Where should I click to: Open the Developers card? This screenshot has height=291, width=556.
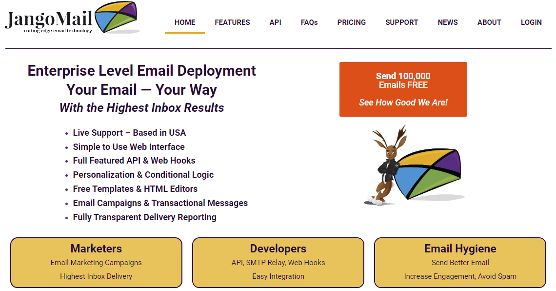(278, 263)
